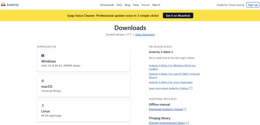Image resolution: width=260 pixels, height=125 pixels.
Task: Click external link icon beside Learn more about Audacity 4
Action: pyautogui.click(x=191, y=88)
